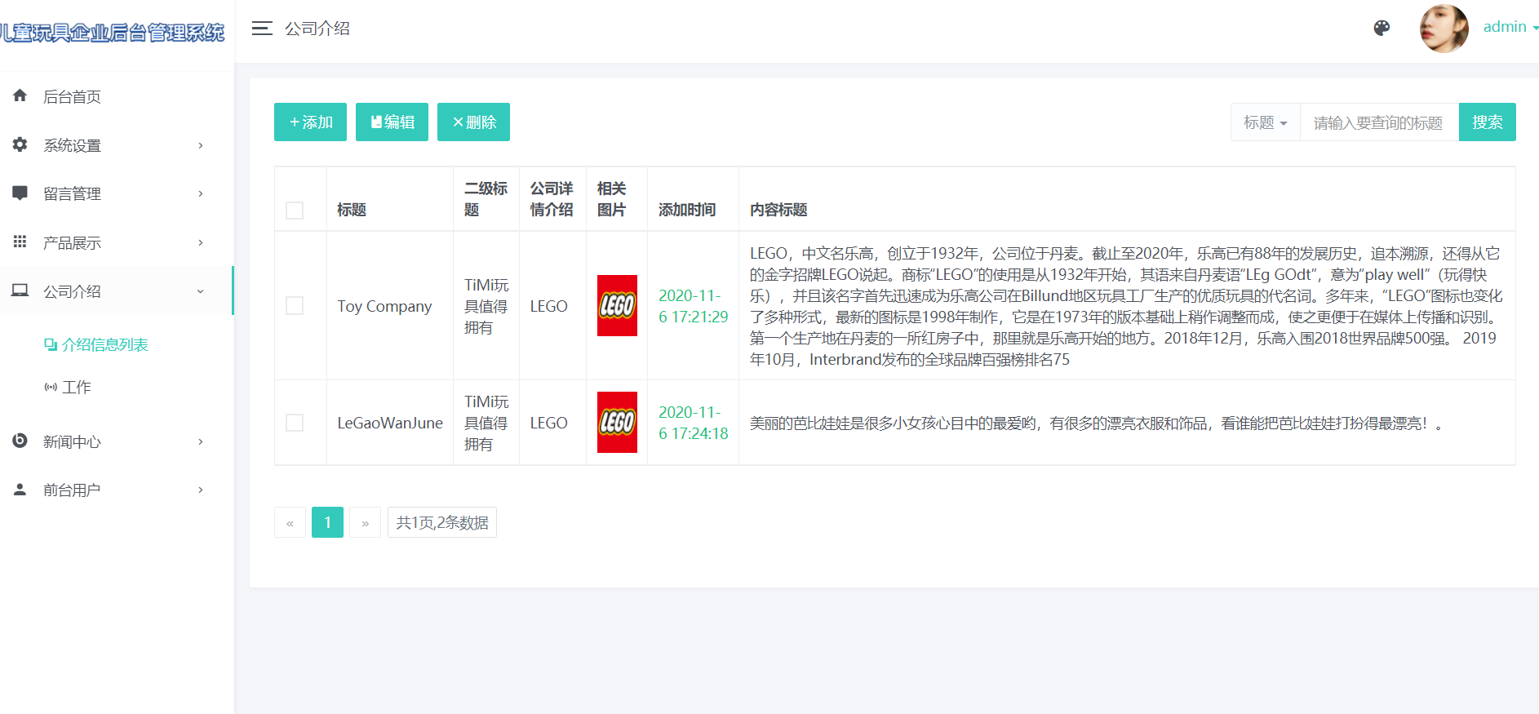The width and height of the screenshot is (1539, 714).
Task: Expand 留言管理 using its chevron
Action: [201, 193]
